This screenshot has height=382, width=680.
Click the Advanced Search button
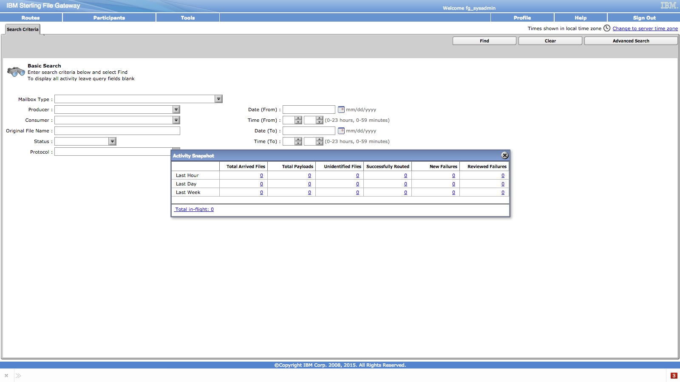coord(631,41)
